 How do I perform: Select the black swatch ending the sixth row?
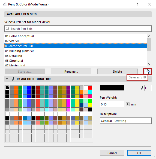(90, 110)
